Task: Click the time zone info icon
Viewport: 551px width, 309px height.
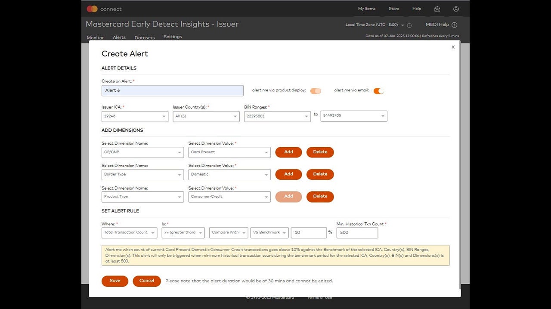Action: pos(409,25)
